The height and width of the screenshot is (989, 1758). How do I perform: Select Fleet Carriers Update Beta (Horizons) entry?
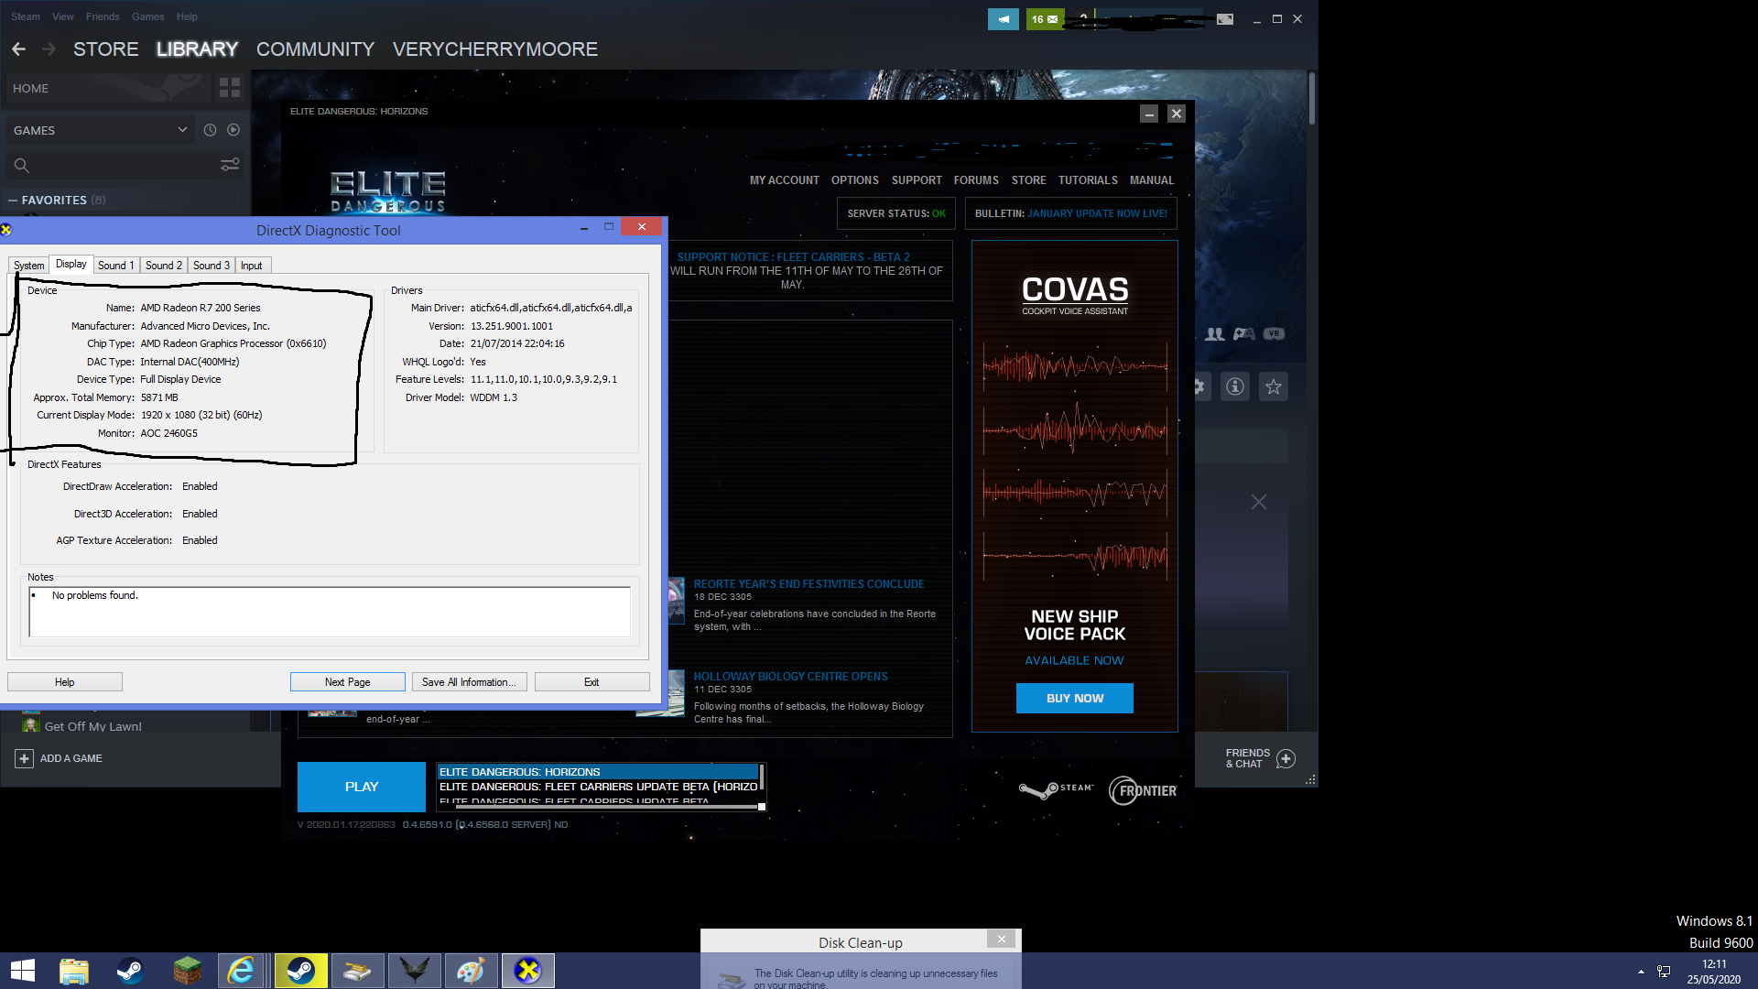coord(597,787)
